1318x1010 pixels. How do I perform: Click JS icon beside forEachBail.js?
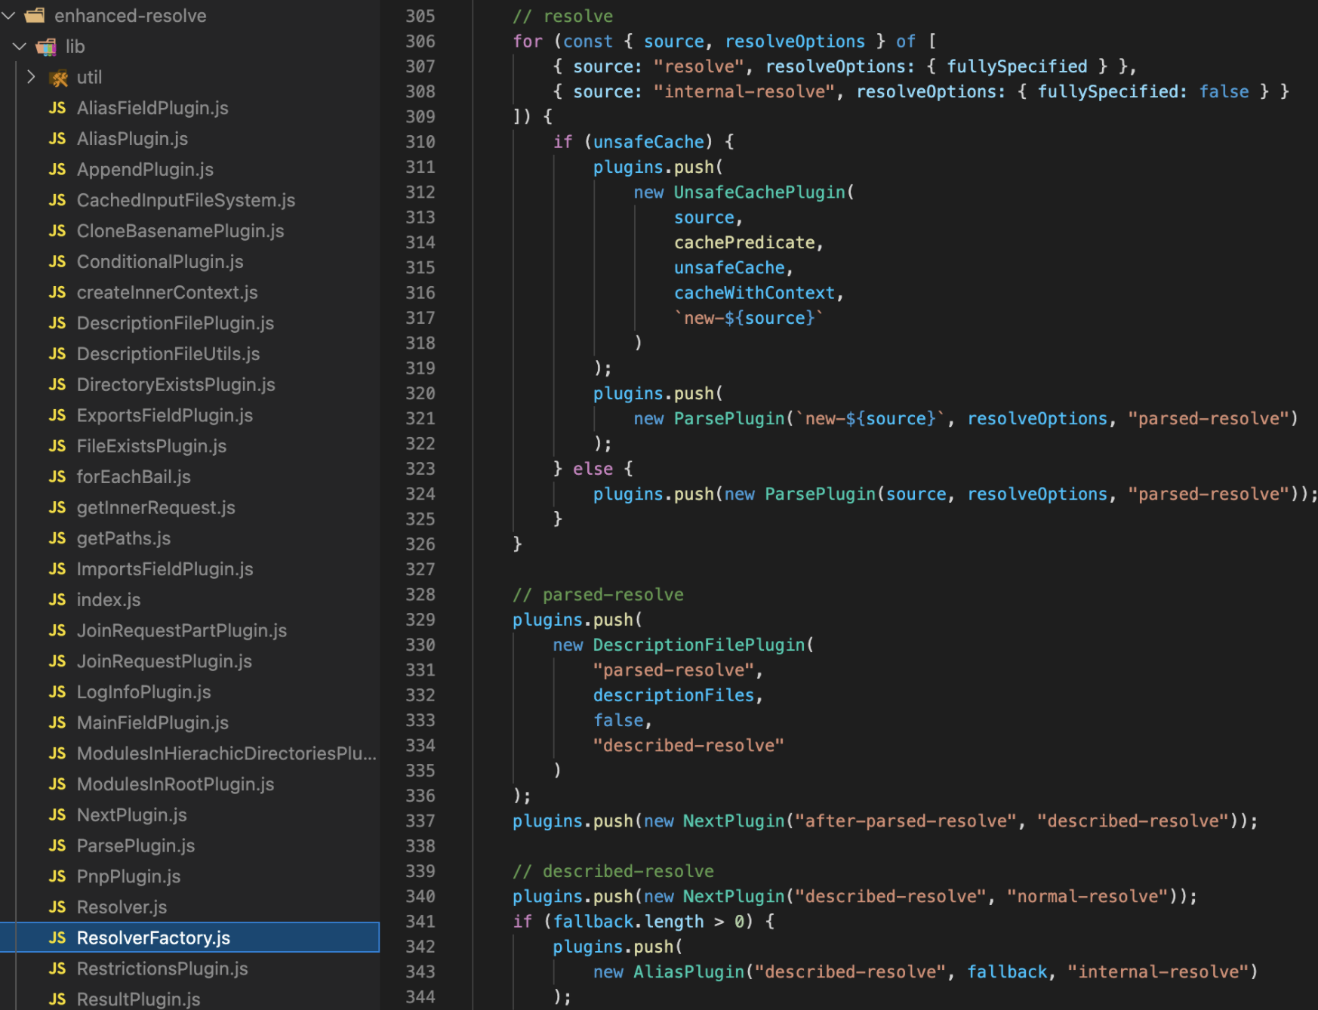pos(57,477)
